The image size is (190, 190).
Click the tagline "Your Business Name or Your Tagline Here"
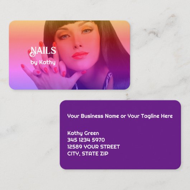120,116
